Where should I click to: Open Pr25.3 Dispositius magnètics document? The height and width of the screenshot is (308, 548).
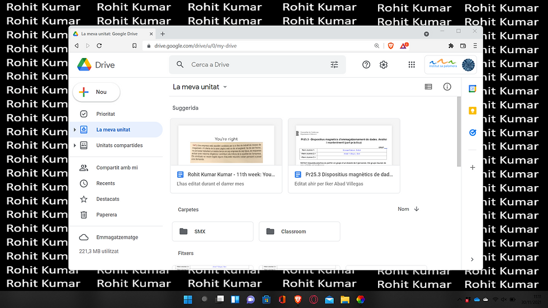344,156
